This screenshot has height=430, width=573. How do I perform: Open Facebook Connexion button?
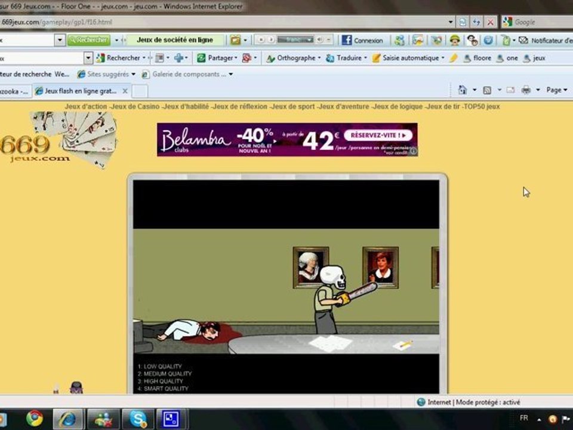pyautogui.click(x=362, y=40)
